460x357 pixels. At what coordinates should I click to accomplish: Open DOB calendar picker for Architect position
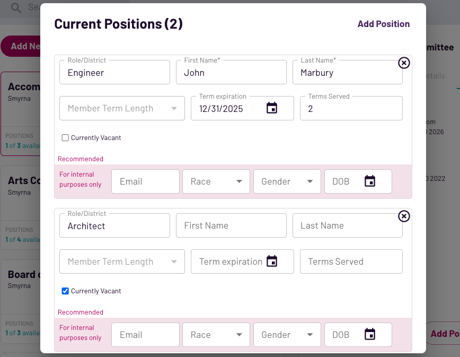tap(370, 335)
